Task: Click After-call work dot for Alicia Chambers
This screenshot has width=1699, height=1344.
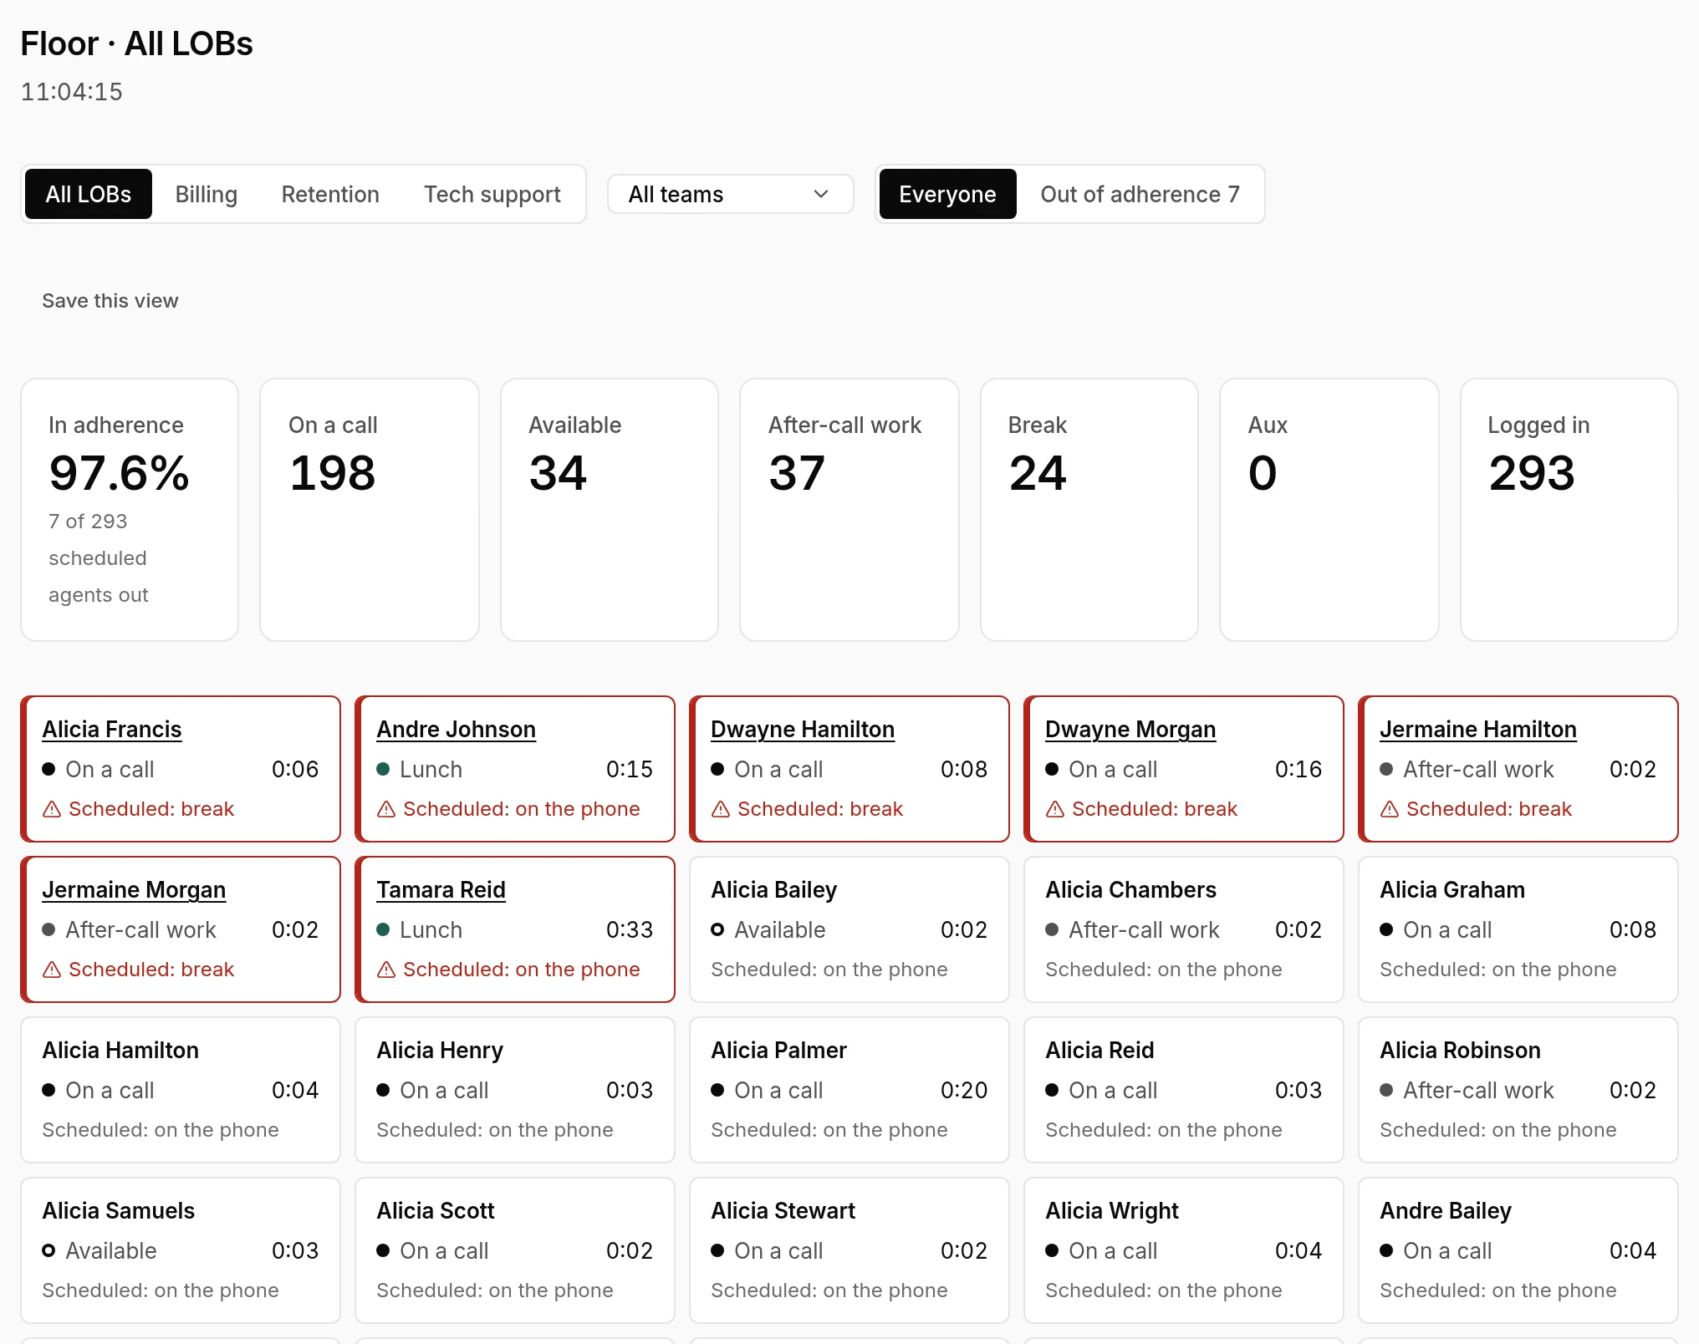Action: 1052,929
